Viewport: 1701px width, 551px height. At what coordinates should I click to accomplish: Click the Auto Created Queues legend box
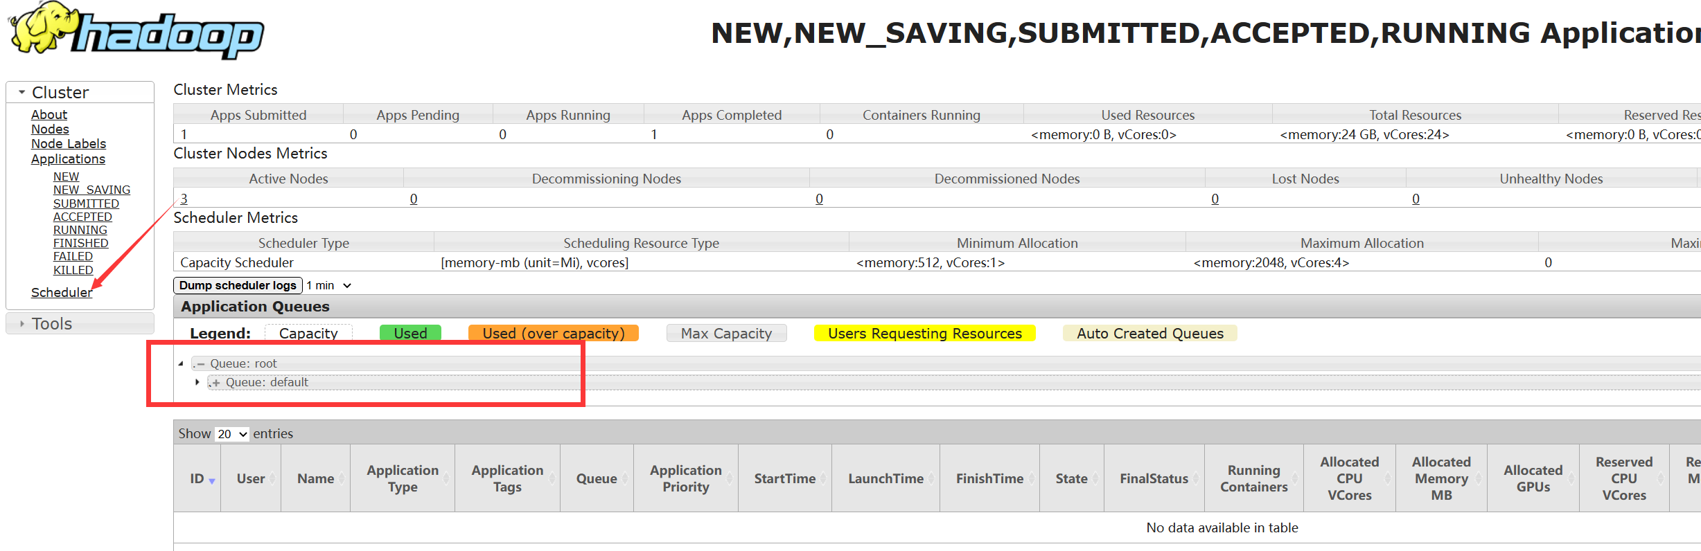pyautogui.click(x=1150, y=333)
